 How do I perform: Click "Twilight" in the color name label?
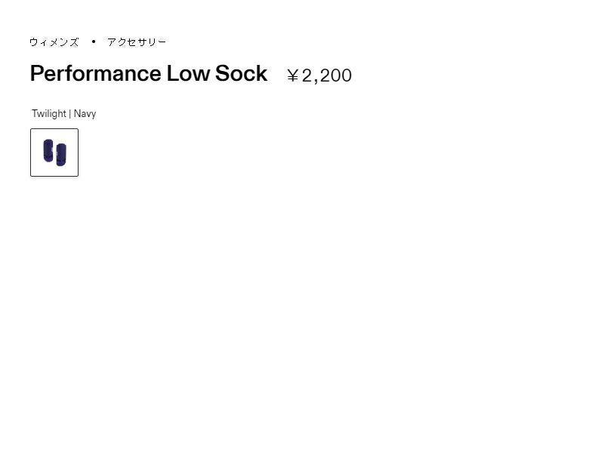click(x=49, y=114)
